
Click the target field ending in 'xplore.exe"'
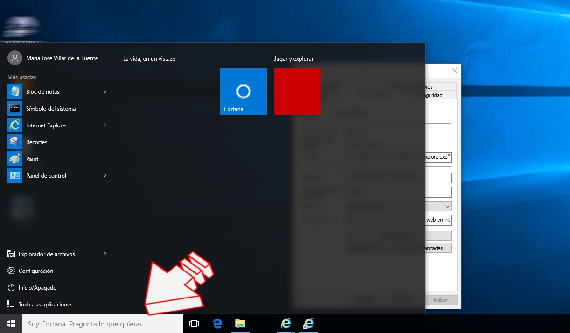(438, 157)
